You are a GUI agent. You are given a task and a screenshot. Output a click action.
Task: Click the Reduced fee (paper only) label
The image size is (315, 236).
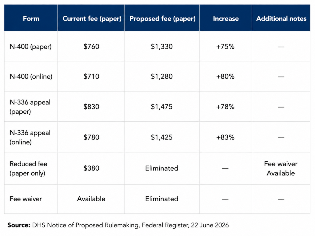coord(29,168)
